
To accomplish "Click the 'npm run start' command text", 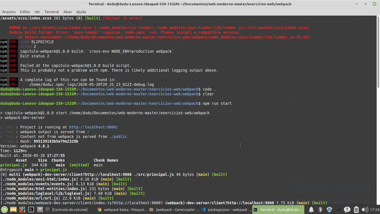I will [217, 103].
